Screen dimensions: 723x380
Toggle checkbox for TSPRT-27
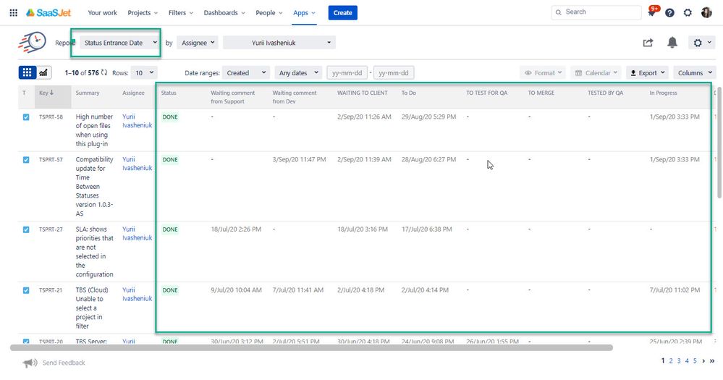pyautogui.click(x=26, y=229)
